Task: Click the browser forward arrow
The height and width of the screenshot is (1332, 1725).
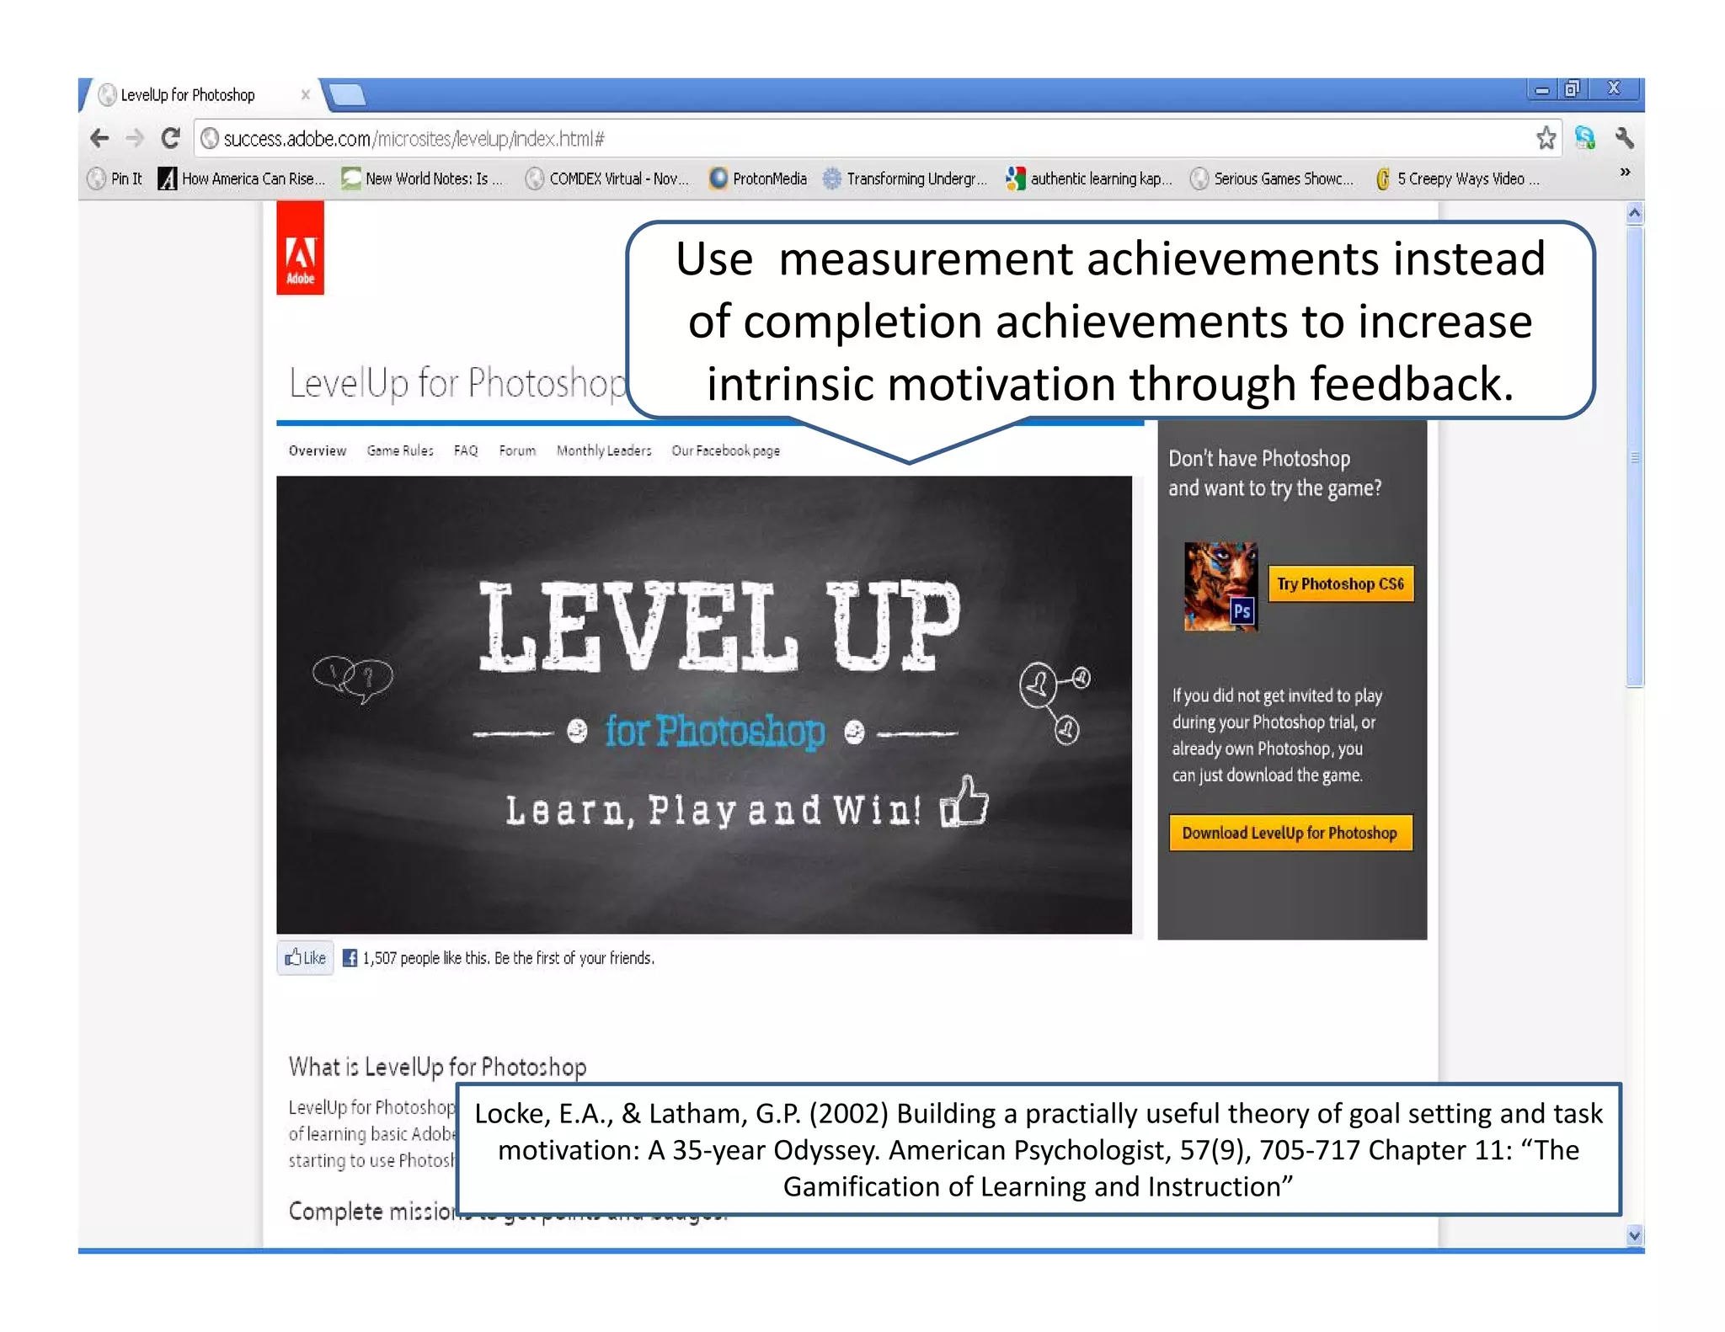Action: coord(134,138)
